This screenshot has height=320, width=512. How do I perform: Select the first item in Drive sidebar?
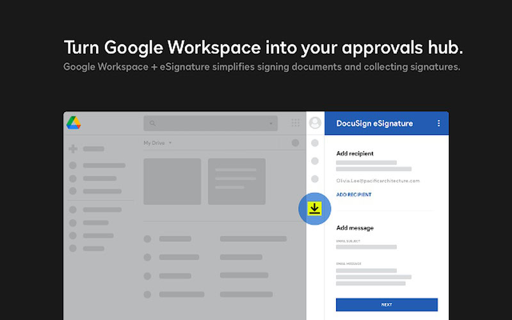[96, 166]
